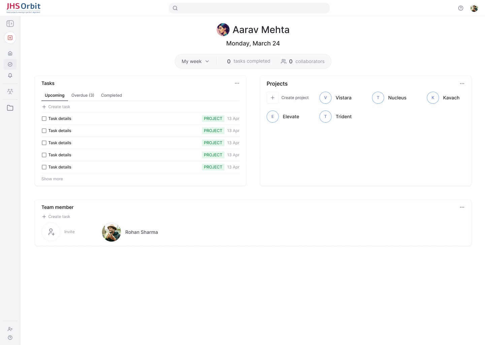Open the Tasks panel three-dot menu
Screen dimensions: 485x345
pos(237,83)
